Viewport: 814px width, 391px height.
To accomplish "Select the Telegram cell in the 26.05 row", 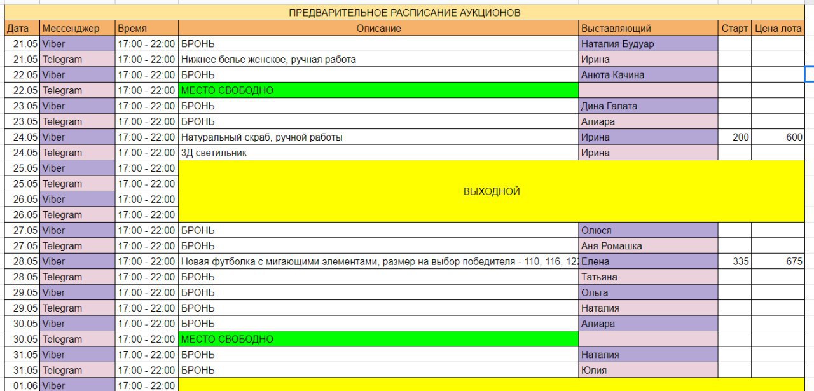I will (x=78, y=215).
